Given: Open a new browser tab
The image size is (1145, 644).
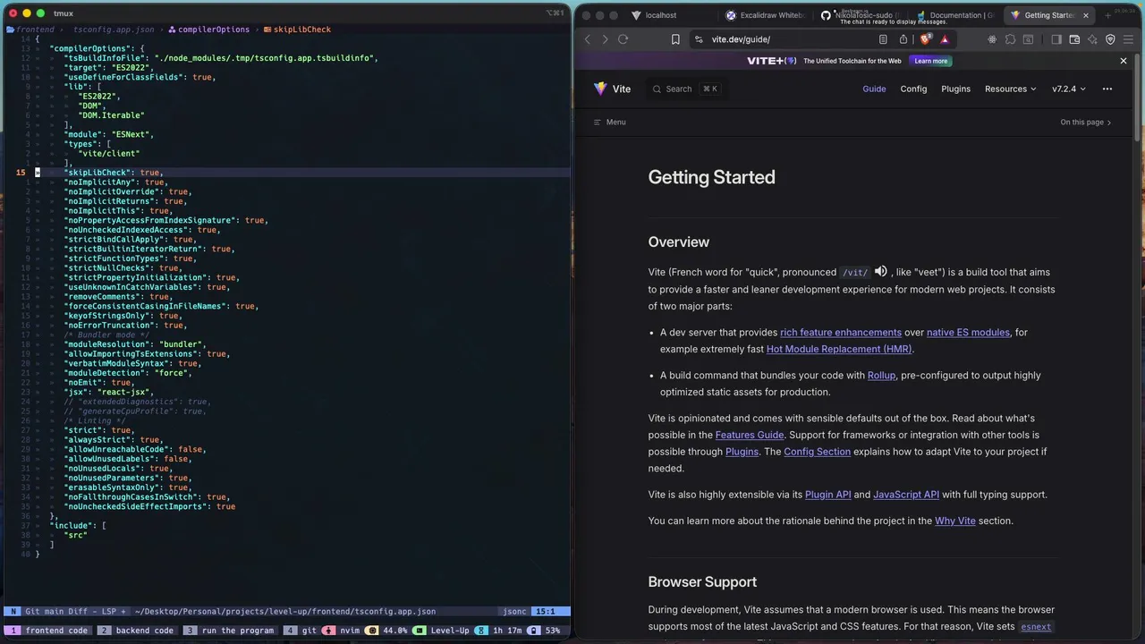Looking at the screenshot, I should tap(1107, 15).
